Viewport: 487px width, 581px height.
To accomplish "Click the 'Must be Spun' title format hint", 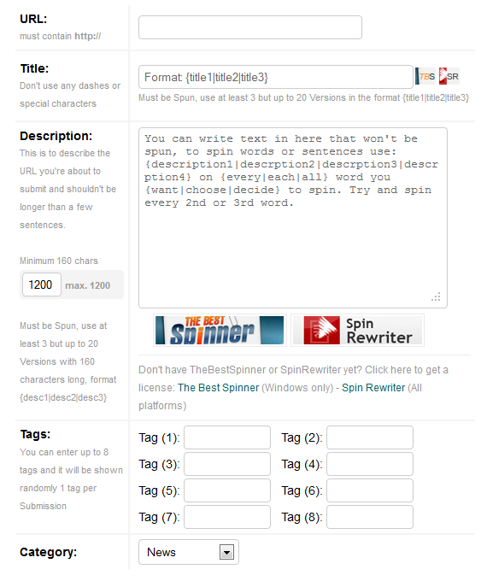I will 303,97.
